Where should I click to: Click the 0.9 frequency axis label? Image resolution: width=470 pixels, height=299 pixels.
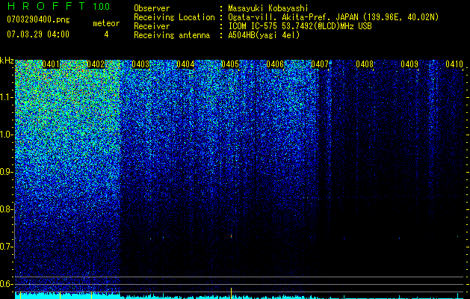coord(6,172)
